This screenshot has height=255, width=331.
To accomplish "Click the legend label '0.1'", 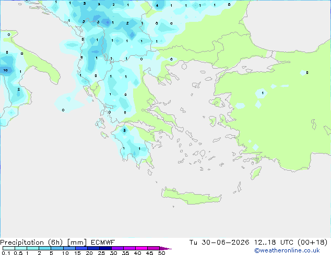I will [x=6, y=253].
